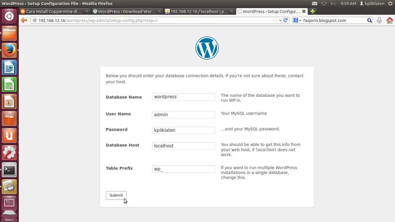The image size is (395, 222).
Task: Click the address bar URL
Action: coord(98,21)
